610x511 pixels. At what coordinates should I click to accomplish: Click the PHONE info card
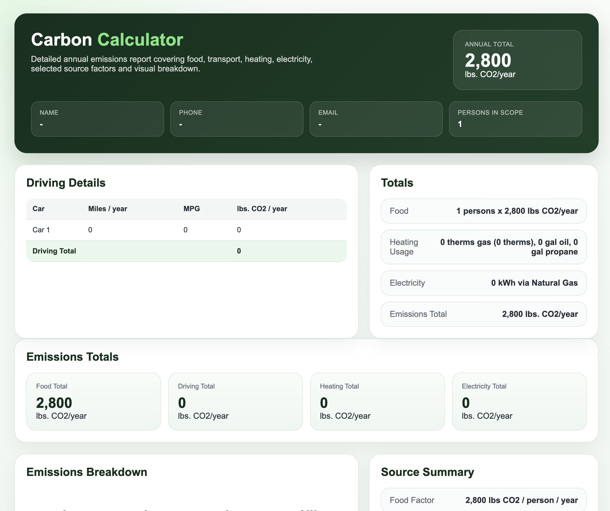click(x=237, y=119)
